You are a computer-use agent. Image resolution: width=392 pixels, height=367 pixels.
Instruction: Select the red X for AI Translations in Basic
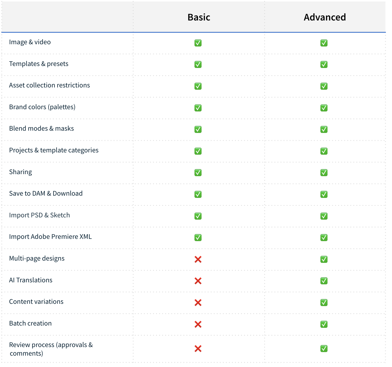[x=198, y=281]
